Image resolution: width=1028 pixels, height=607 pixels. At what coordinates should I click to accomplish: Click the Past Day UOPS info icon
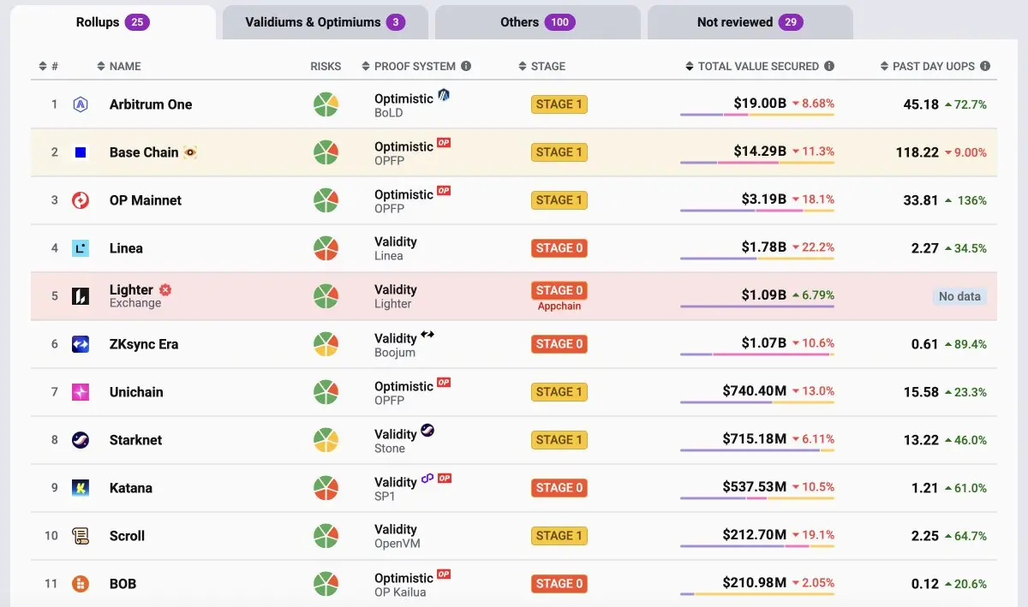[985, 66]
